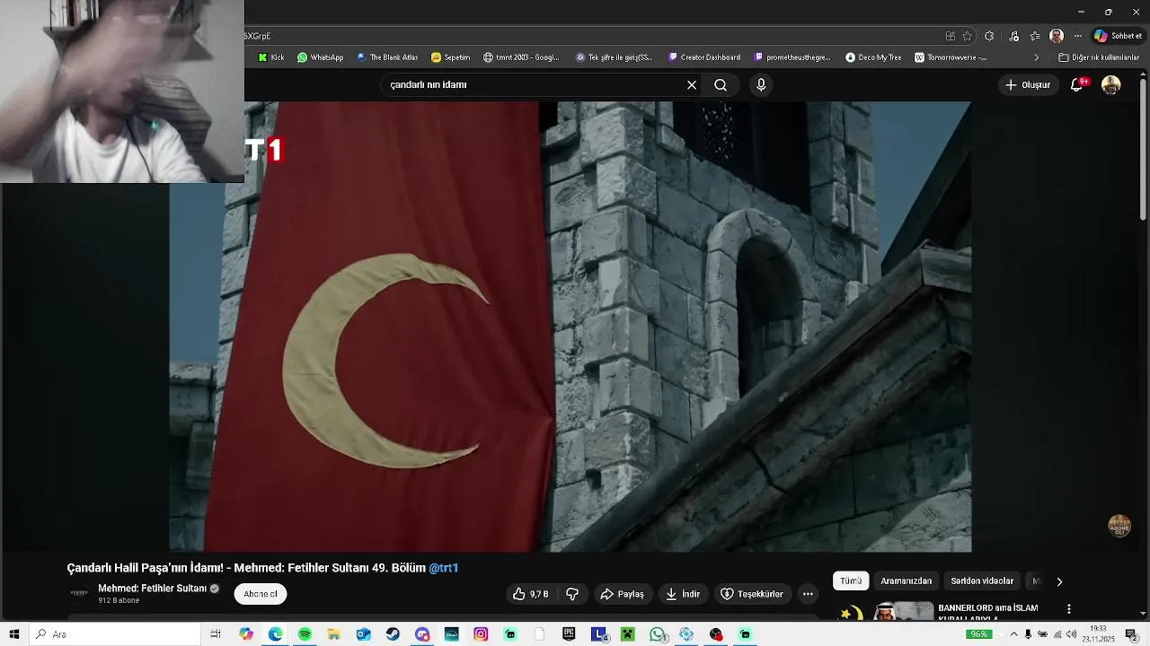Open the tmnt 2003 Google bookmark

tap(521, 57)
